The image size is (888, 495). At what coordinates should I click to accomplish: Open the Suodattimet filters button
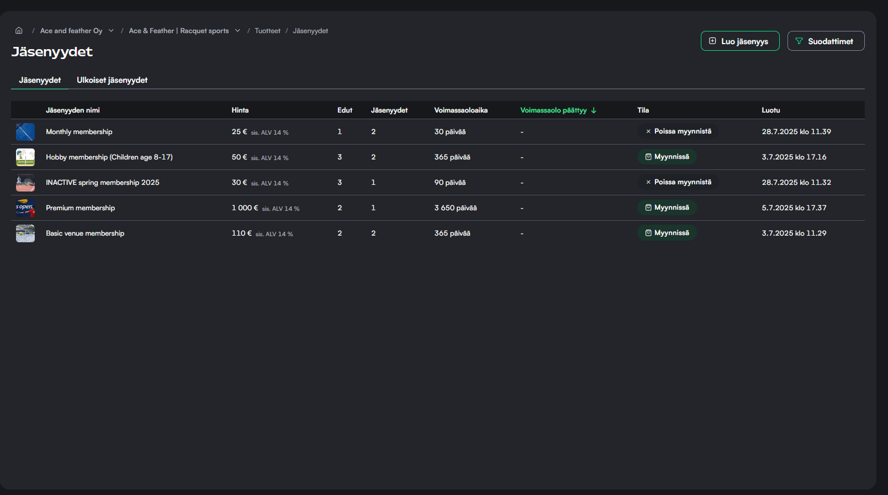[826, 41]
